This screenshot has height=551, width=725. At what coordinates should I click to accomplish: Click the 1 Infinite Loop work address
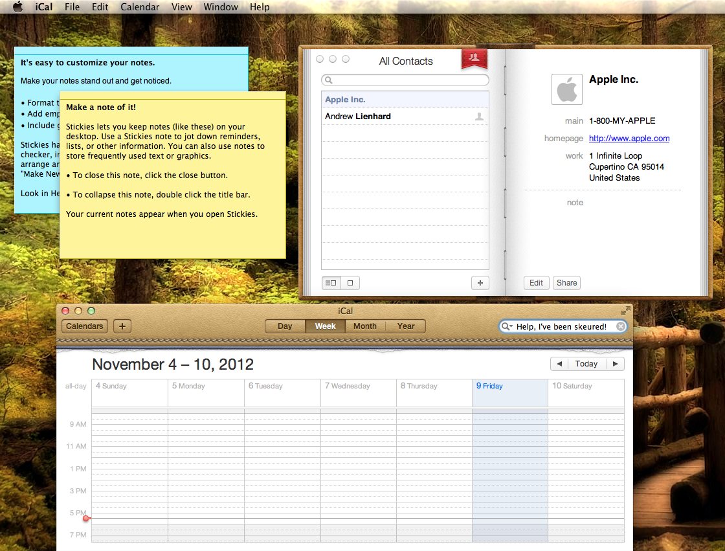[x=626, y=166]
